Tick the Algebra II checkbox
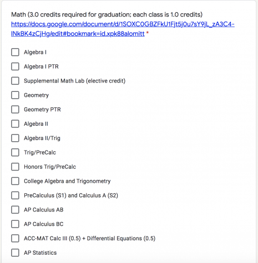This screenshot has height=263, width=258. [x=15, y=123]
